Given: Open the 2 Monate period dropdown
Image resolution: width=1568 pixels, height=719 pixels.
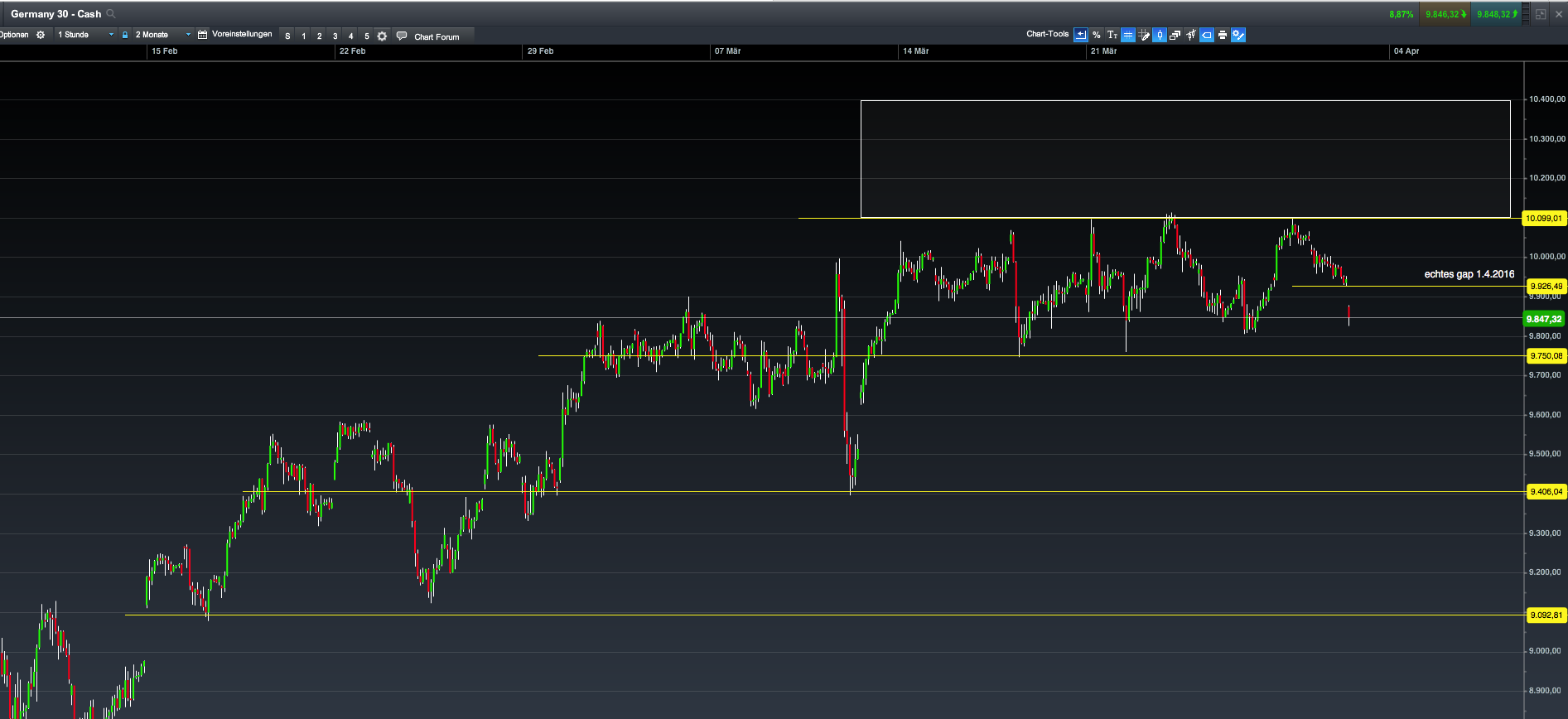Looking at the screenshot, I should 163,35.
